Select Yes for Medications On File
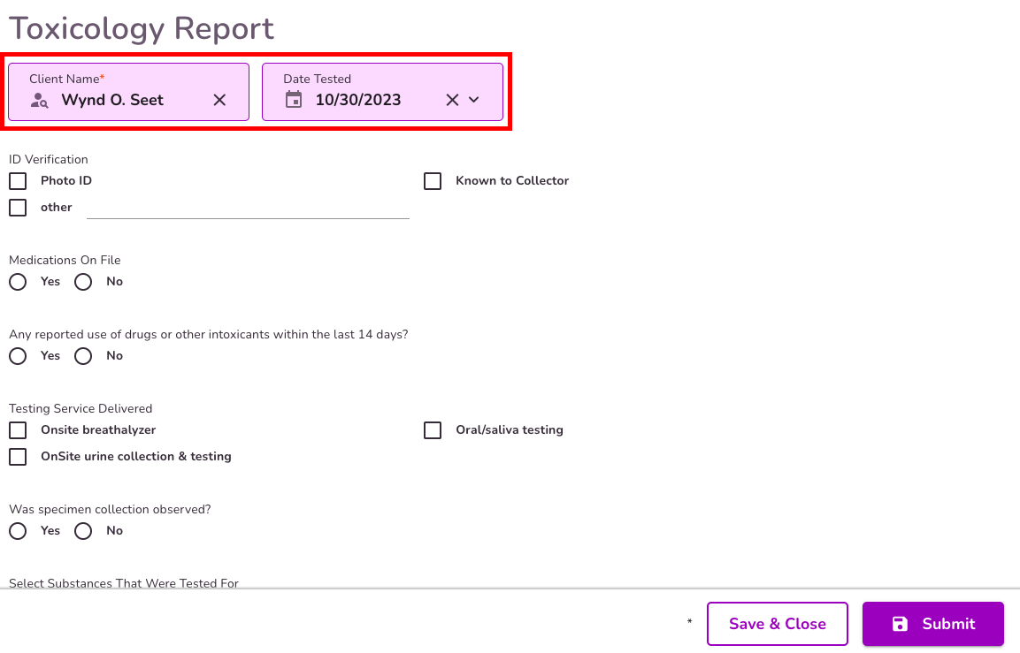1020x653 pixels. 17,281
